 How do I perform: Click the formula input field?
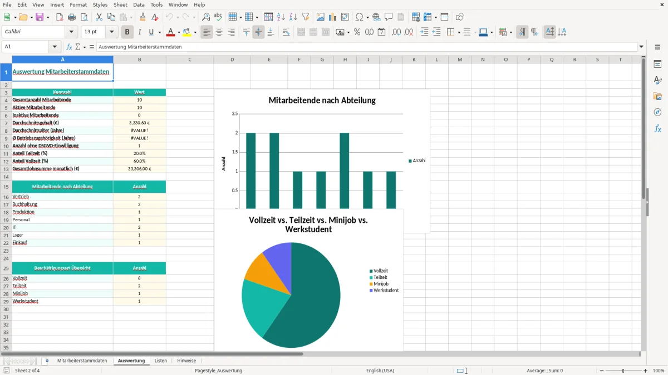pos(367,47)
